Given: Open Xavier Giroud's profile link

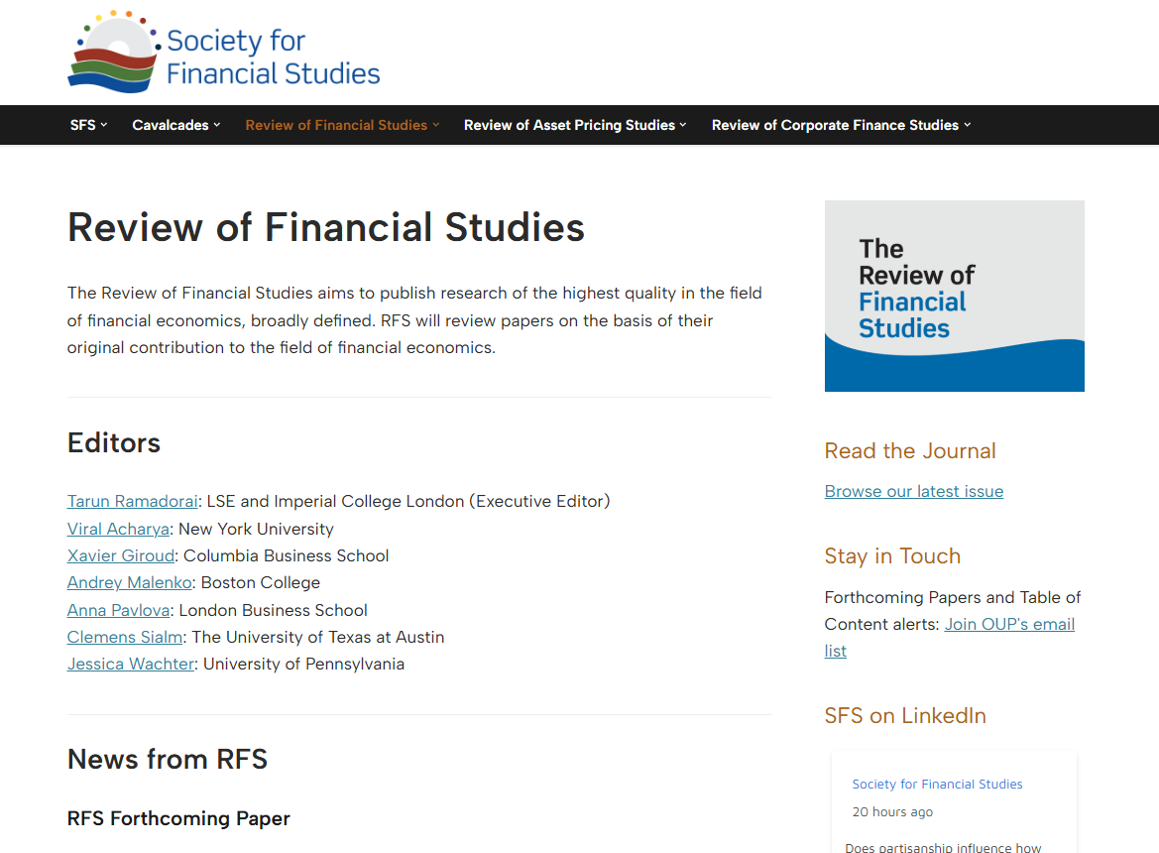Looking at the screenshot, I should [x=121, y=556].
